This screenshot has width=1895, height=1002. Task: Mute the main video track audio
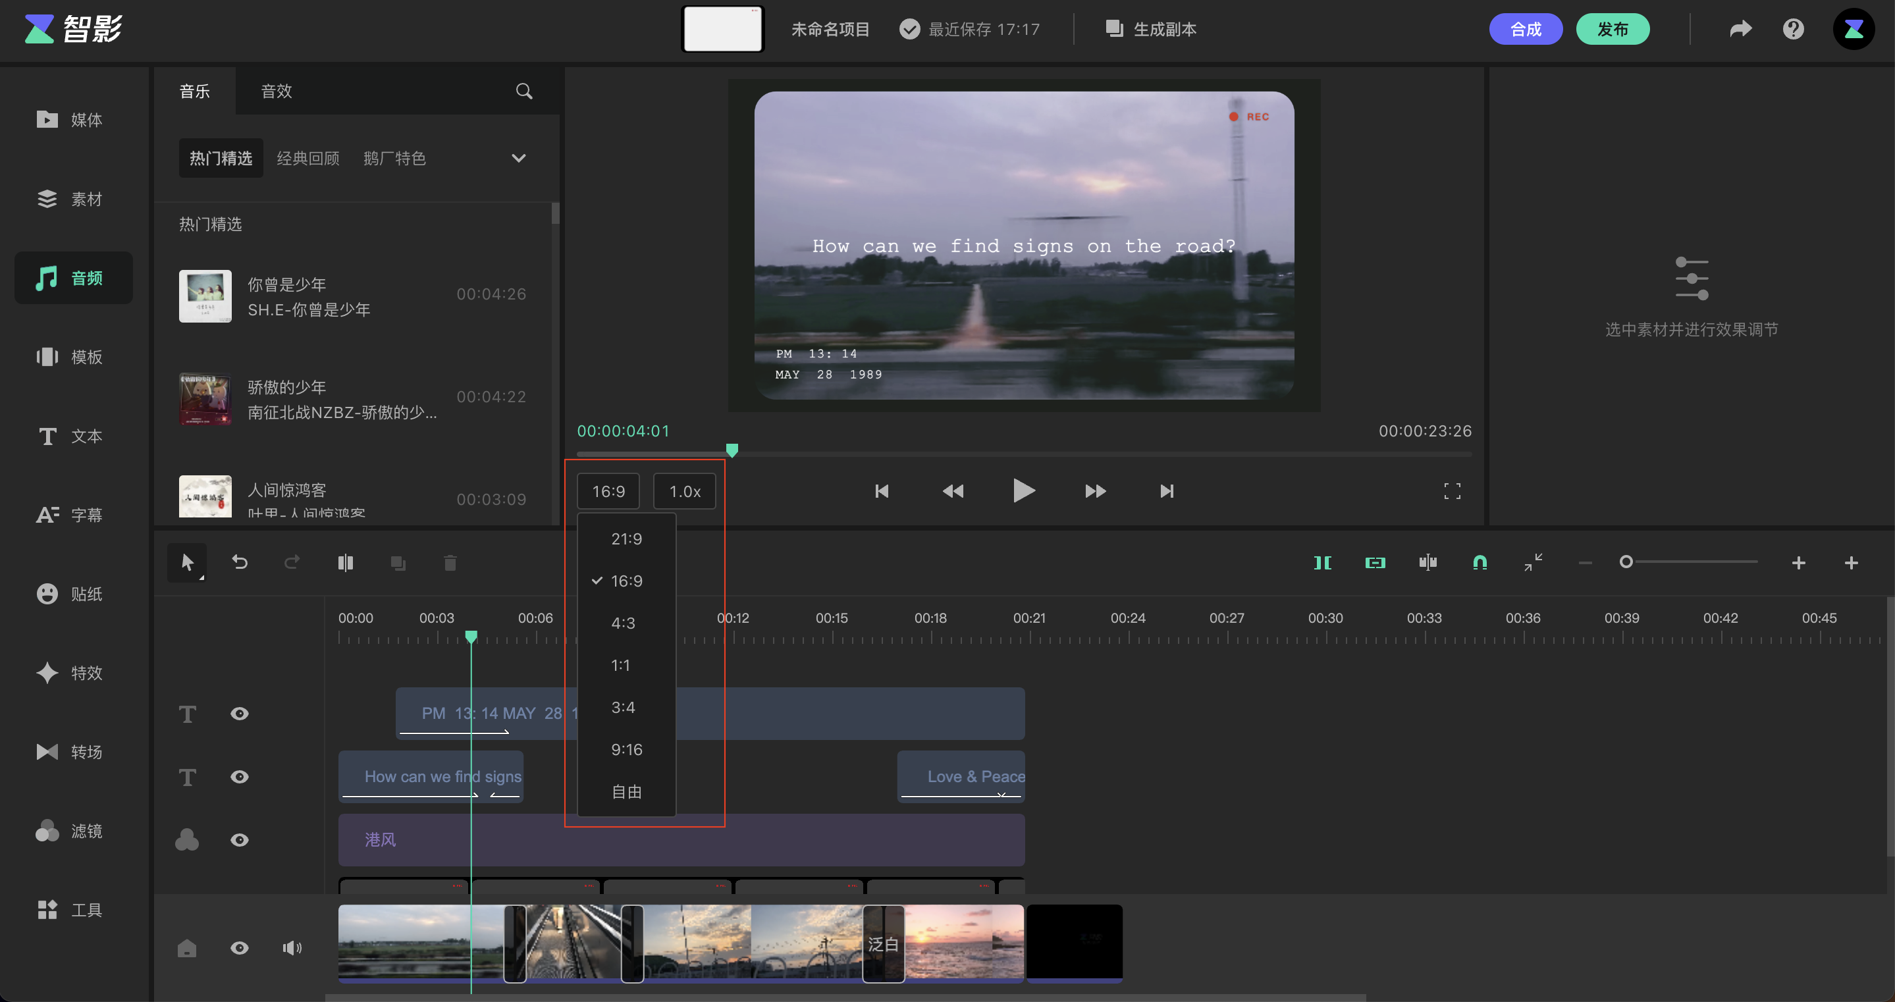coord(292,948)
